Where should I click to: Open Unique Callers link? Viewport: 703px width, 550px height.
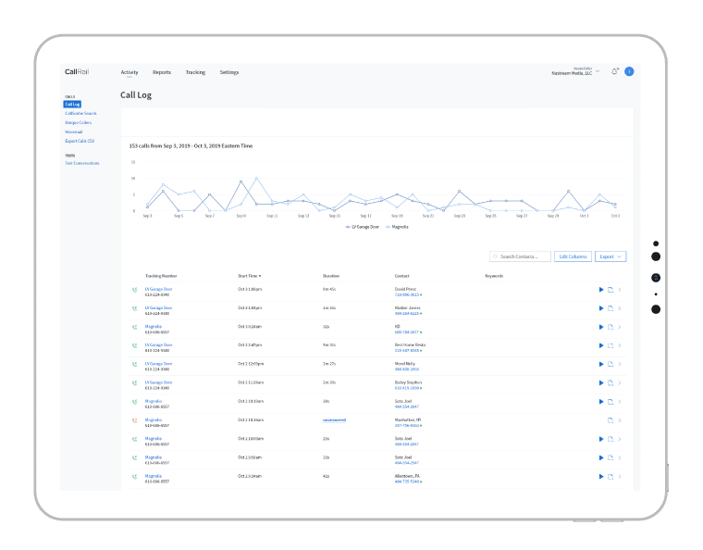coord(78,122)
